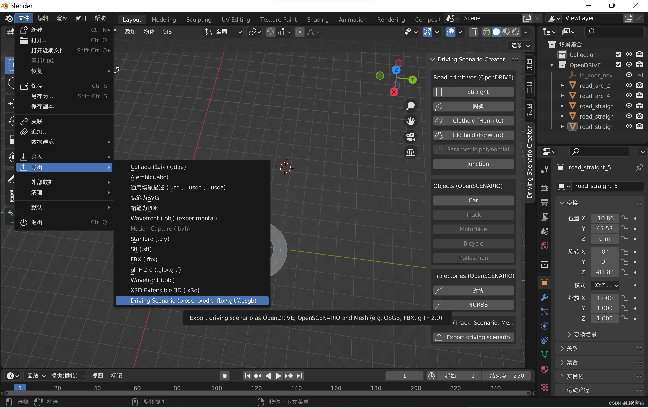The width and height of the screenshot is (648, 408).
Task: Open the Particles properties tab icon
Action: [x=544, y=312]
